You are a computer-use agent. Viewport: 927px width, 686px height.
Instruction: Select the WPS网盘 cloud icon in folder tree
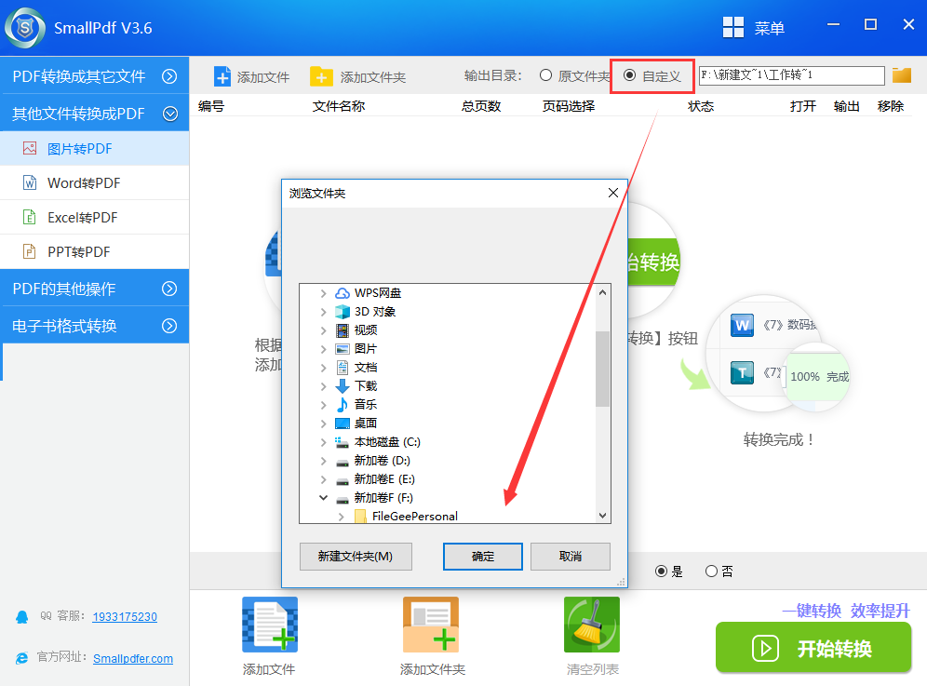[x=343, y=292]
